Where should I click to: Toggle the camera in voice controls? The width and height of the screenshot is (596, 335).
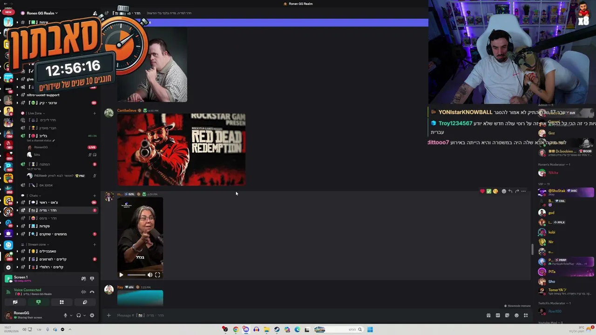coord(15,302)
